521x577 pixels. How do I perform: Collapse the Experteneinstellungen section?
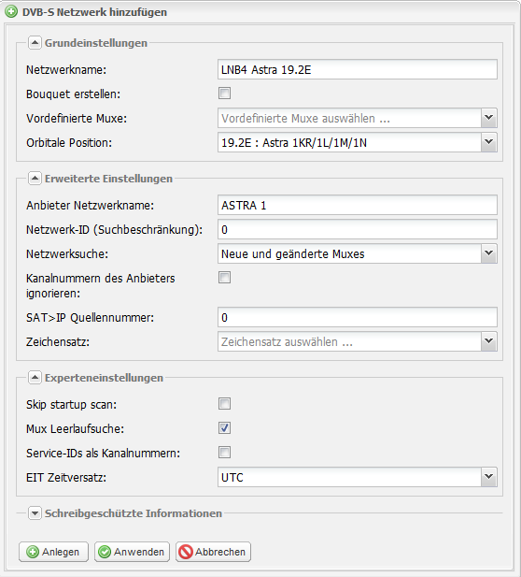click(35, 378)
